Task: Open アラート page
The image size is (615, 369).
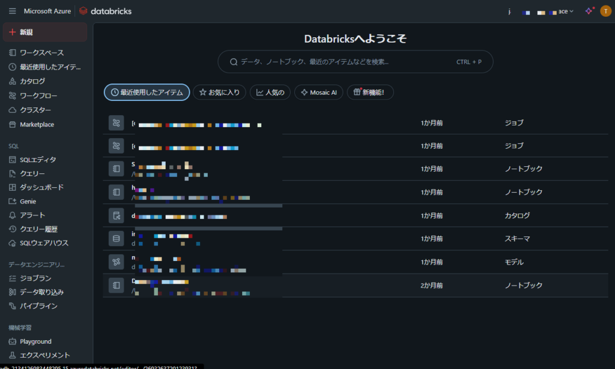Action: point(32,215)
